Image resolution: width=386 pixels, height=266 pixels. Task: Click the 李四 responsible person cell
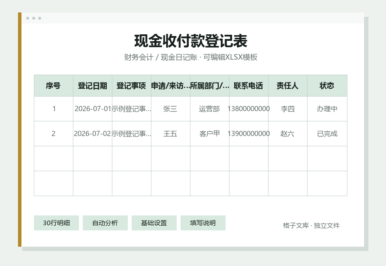click(287, 109)
